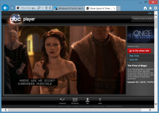Open the Help question mark icon
The width and height of the screenshot is (159, 113).
[x=100, y=101]
